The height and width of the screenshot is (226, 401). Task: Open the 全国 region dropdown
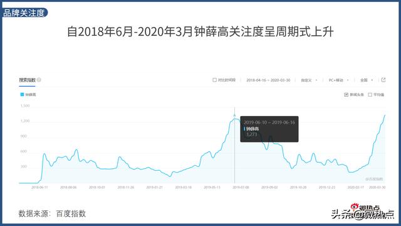[366, 80]
